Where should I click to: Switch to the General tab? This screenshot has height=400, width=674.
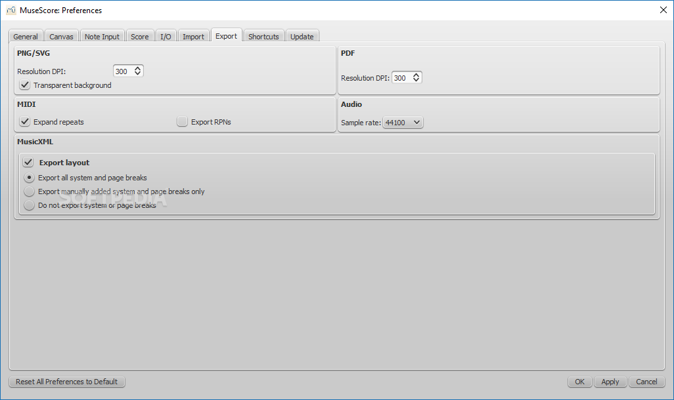tap(26, 37)
